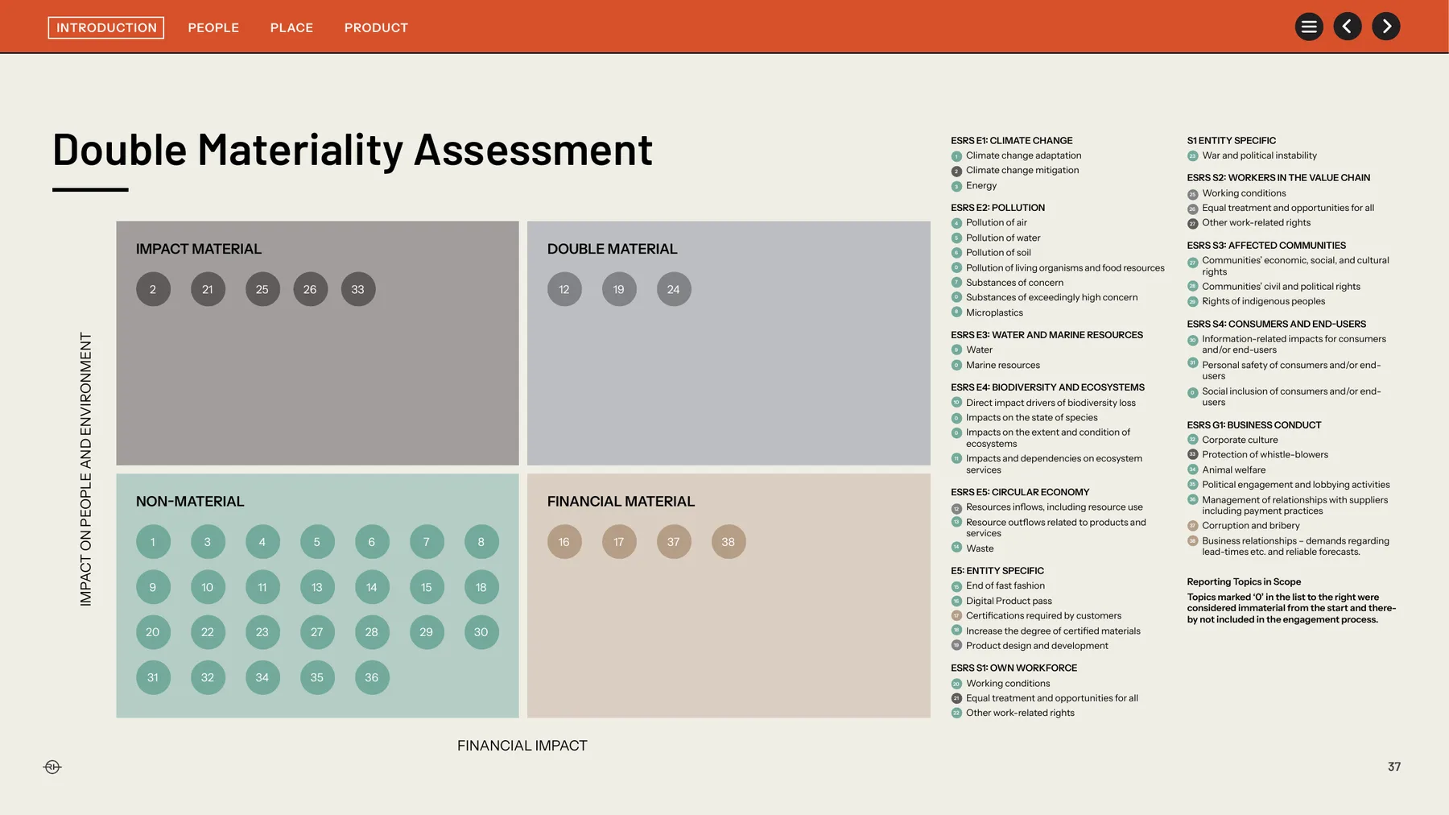1449x815 pixels.
Task: Click the Double Material quadrant heading
Action: tap(613, 249)
